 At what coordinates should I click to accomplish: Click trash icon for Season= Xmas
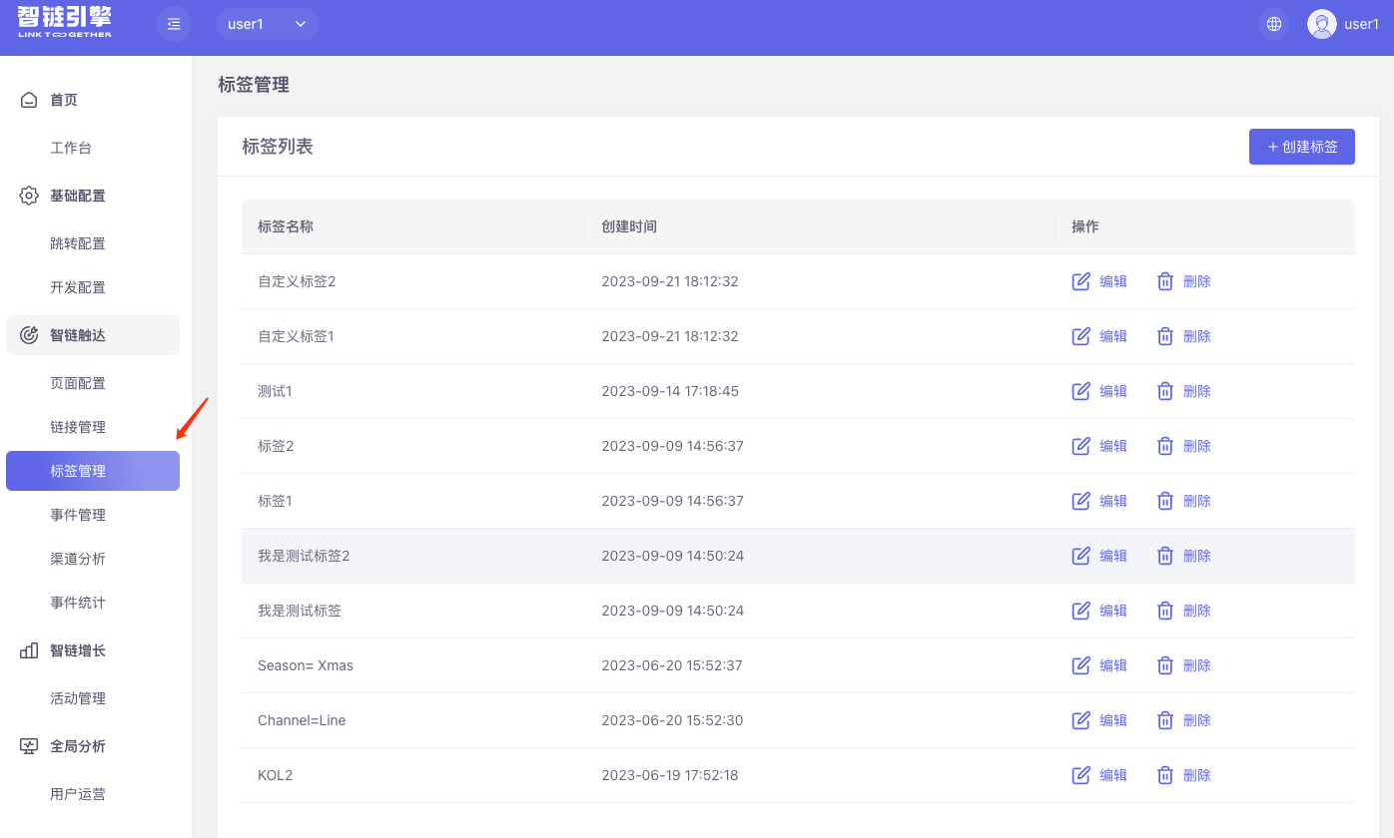click(x=1164, y=665)
